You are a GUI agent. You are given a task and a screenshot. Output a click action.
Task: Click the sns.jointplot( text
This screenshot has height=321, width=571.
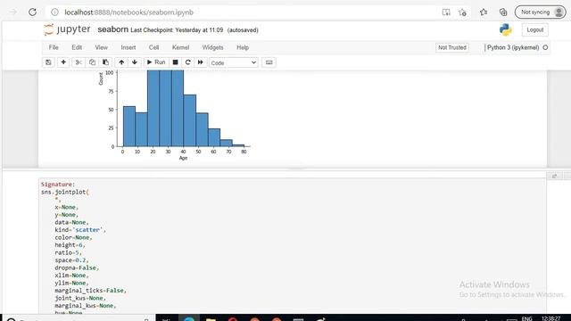click(65, 192)
